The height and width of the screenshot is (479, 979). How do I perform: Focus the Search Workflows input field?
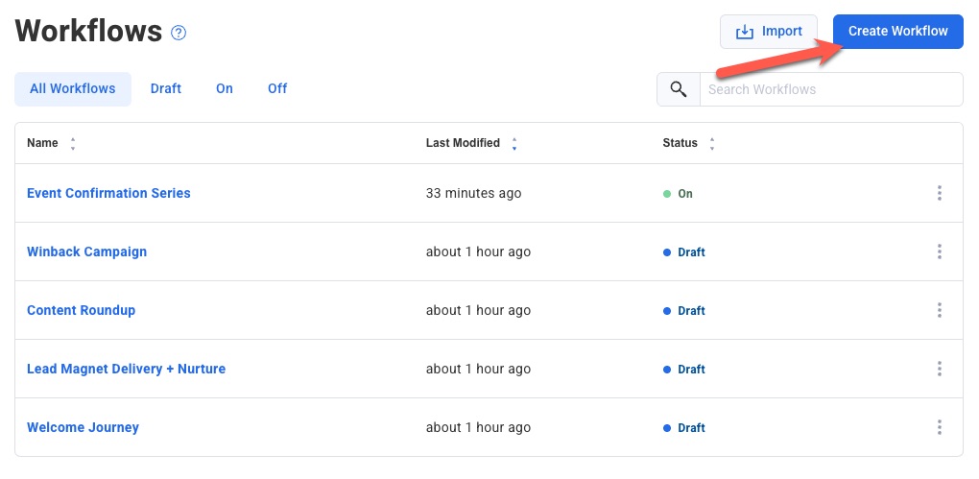click(830, 89)
